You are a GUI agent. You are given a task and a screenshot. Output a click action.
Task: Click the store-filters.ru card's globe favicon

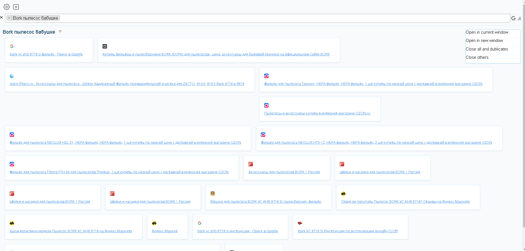click(12, 76)
